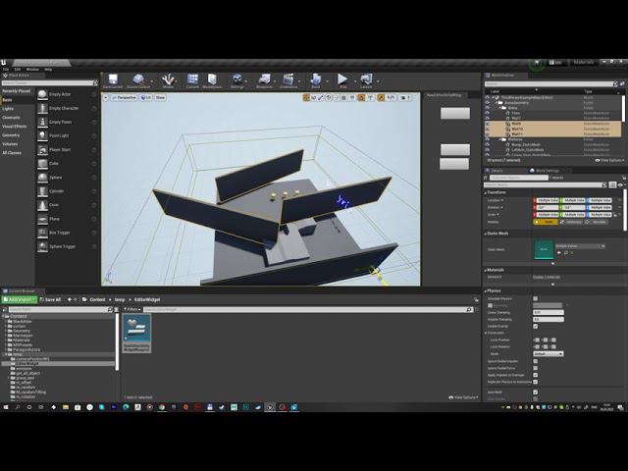Open the Modes toolbar icon

pos(168,79)
